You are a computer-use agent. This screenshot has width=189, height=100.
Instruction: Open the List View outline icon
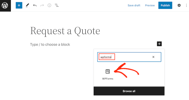[x=57, y=6]
